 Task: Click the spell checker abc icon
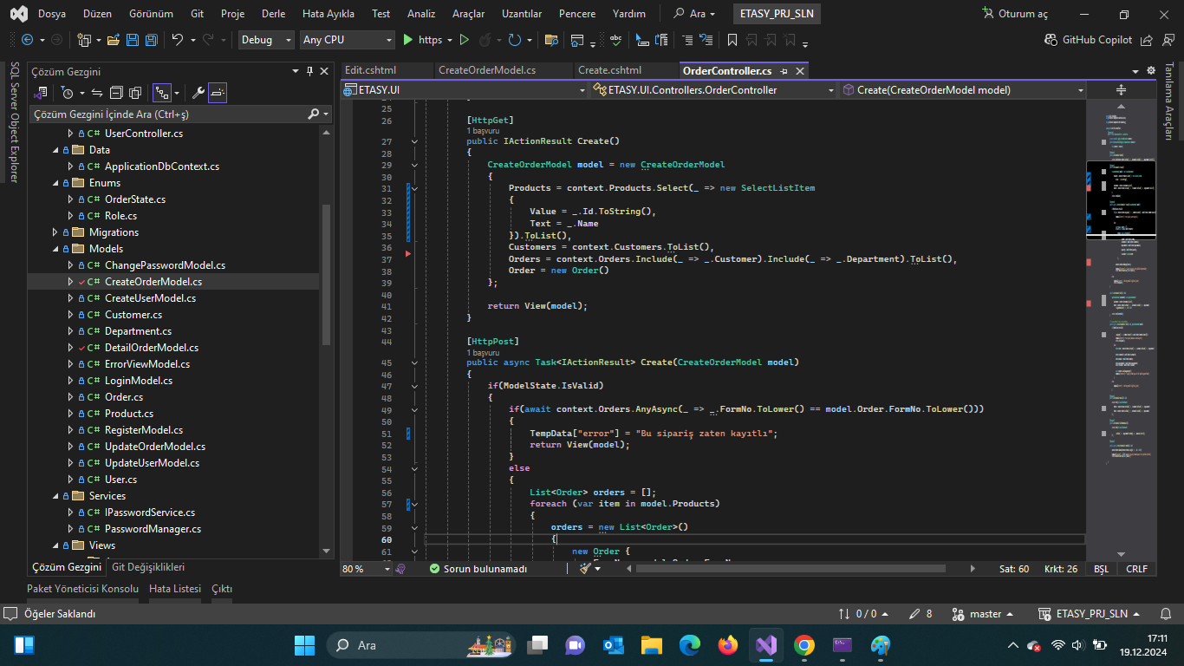pyautogui.click(x=616, y=40)
